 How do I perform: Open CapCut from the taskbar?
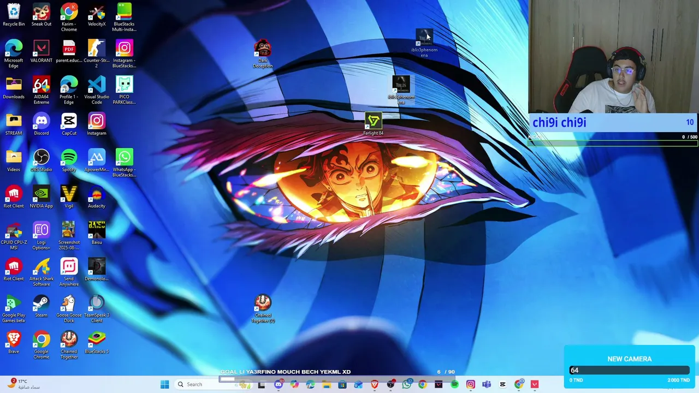[502, 384]
